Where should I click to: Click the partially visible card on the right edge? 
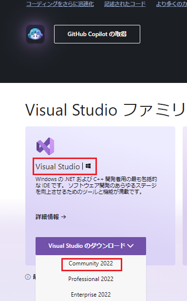click(x=185, y=196)
